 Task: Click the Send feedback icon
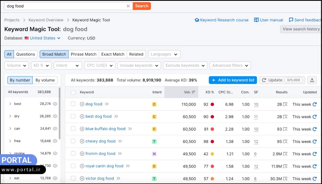pyautogui.click(x=291, y=20)
